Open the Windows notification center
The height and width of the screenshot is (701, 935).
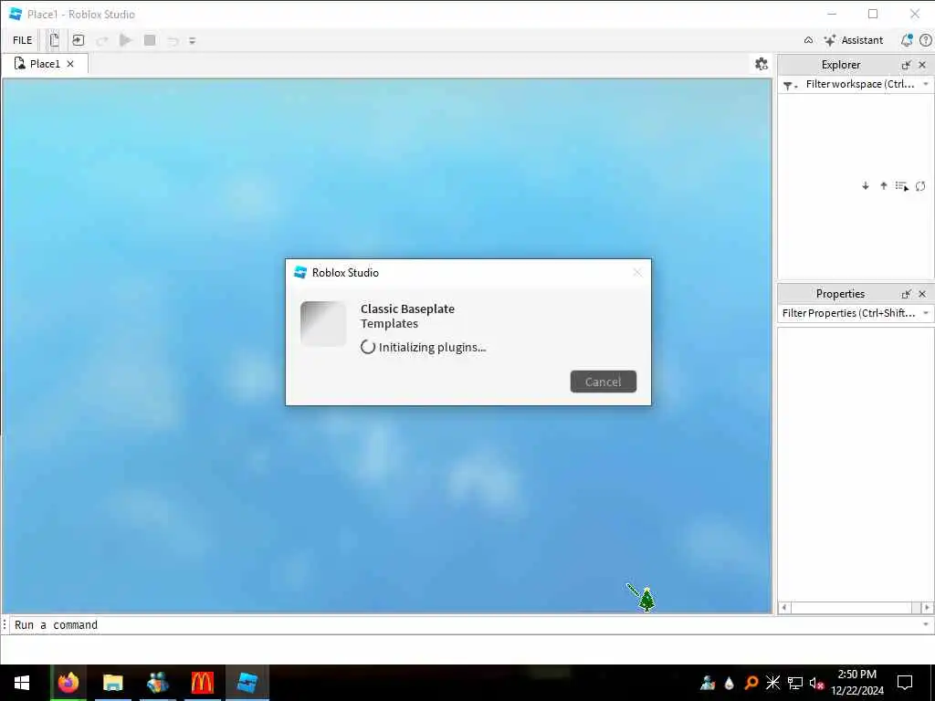click(x=905, y=683)
